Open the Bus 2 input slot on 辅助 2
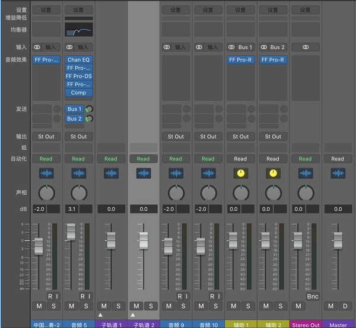356x328 pixels. coord(278,47)
